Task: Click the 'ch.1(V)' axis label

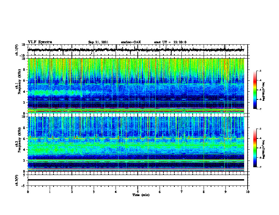Action: coord(17,50)
